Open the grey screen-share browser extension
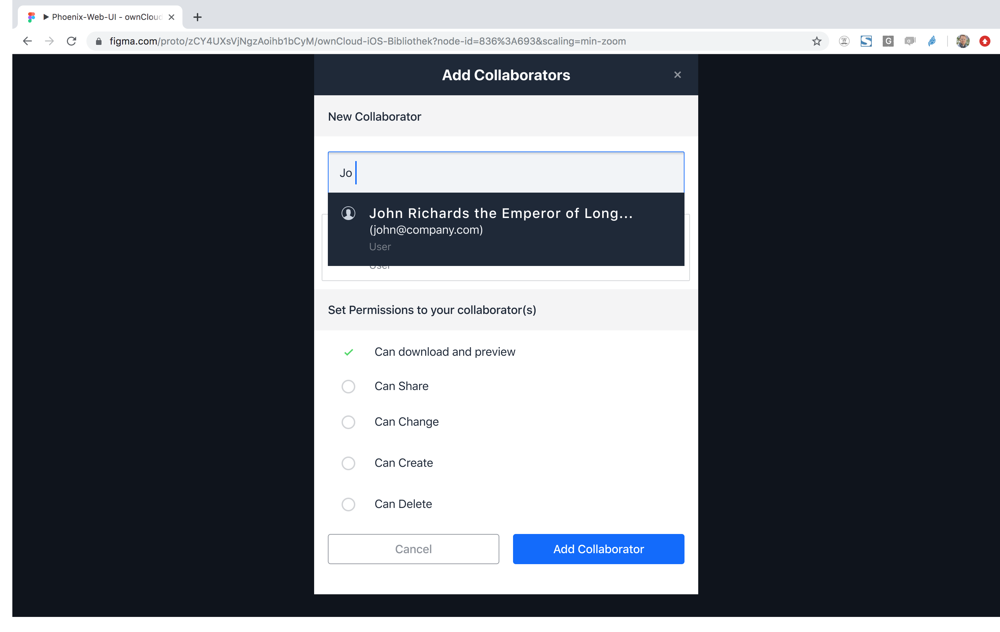1000x632 pixels. tap(910, 41)
